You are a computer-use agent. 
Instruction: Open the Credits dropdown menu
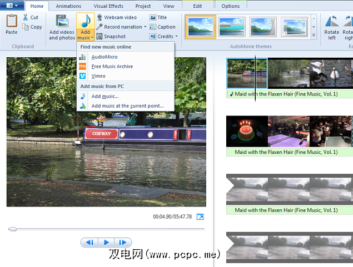pyautogui.click(x=176, y=37)
